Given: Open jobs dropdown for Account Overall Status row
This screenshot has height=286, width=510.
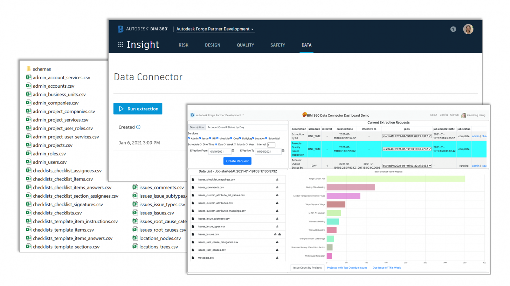Looking at the screenshot, I should click(406, 166).
